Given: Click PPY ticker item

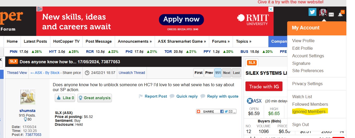Looking at the screenshot, I should (219, 52).
